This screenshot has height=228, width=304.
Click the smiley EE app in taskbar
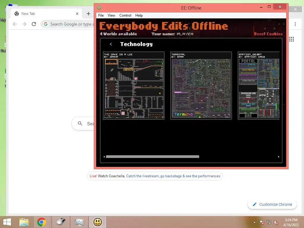[97, 222]
